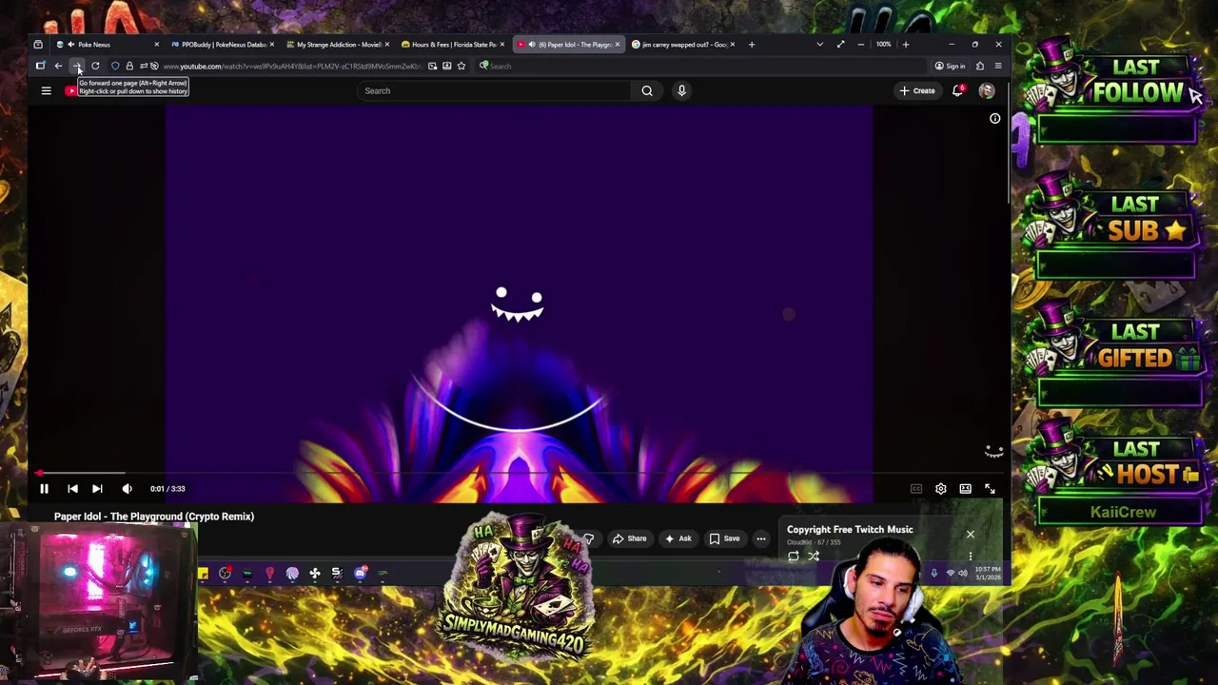Image resolution: width=1218 pixels, height=685 pixels.
Task: Zoom out with the minus beside 100%
Action: pyautogui.click(x=861, y=45)
